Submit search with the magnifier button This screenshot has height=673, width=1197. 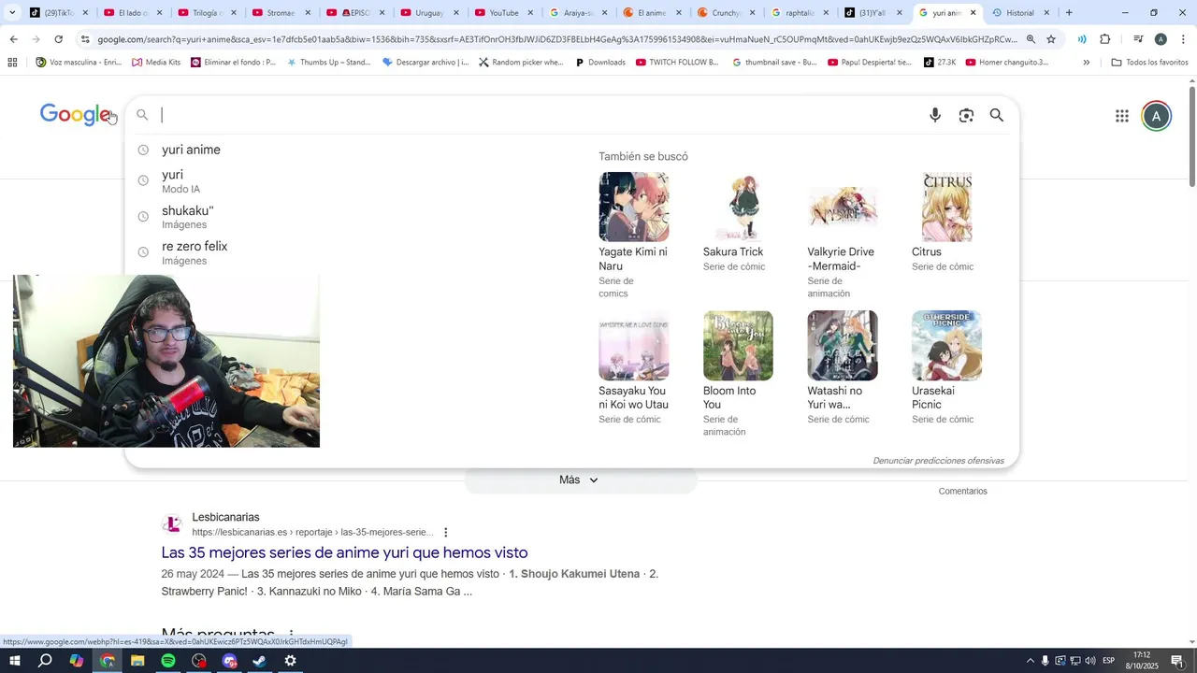(997, 115)
